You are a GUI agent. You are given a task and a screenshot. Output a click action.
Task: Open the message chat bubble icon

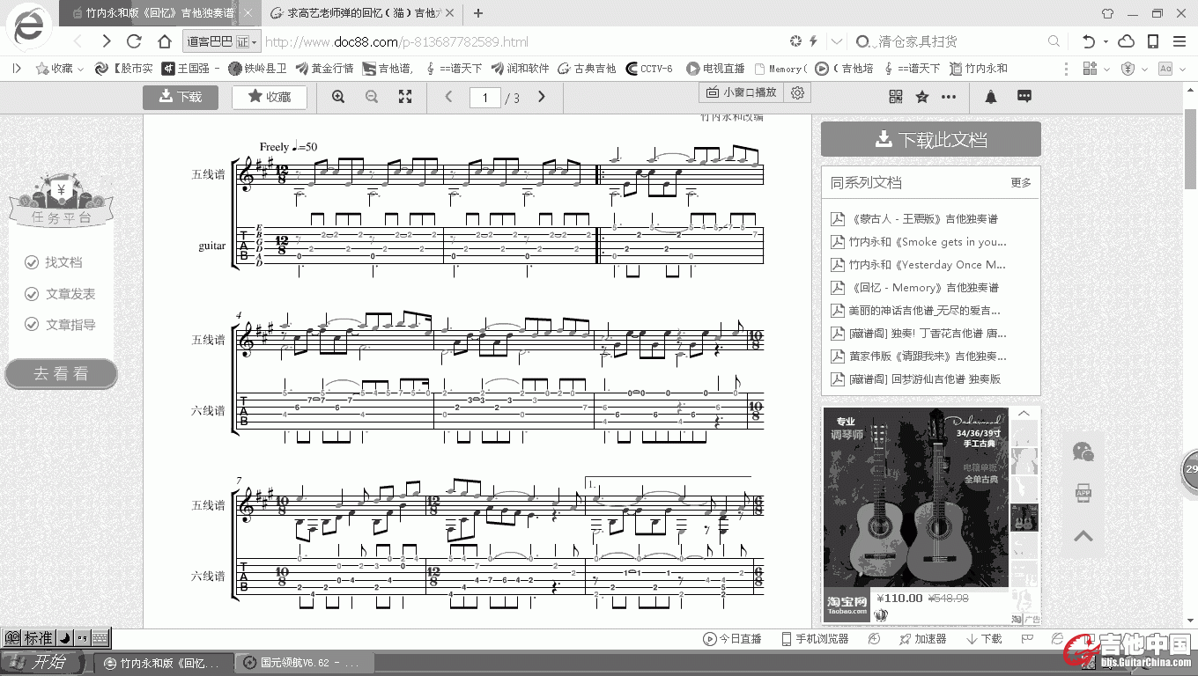click(1024, 96)
